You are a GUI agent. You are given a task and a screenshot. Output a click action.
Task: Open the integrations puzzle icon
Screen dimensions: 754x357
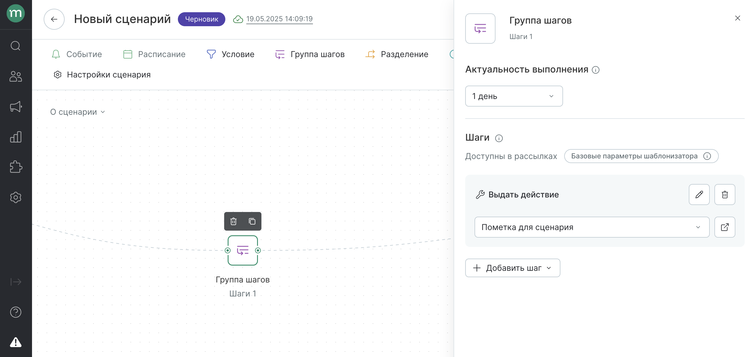15,167
